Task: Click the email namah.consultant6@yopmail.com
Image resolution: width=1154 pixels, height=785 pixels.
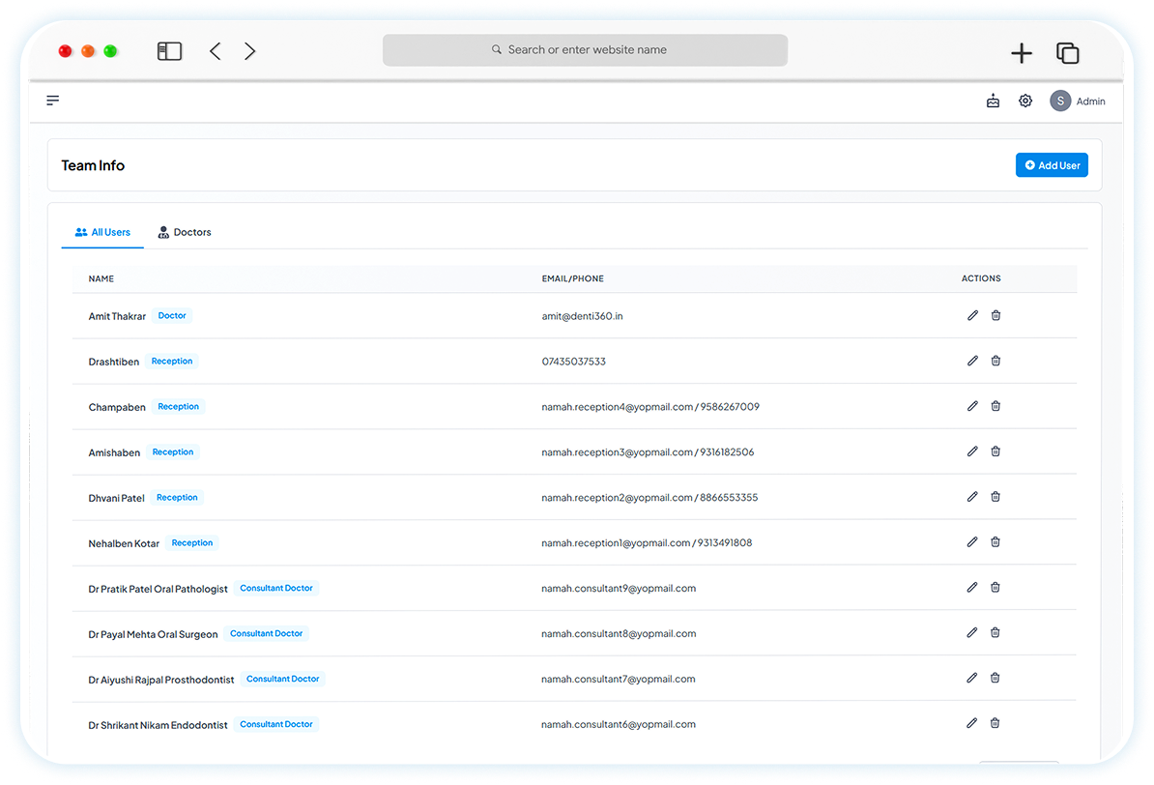Action: pyautogui.click(x=619, y=725)
